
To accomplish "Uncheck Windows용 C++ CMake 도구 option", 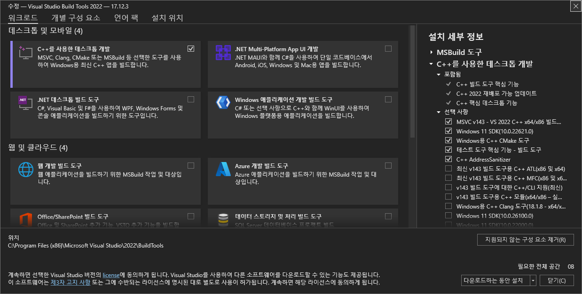I will pos(448,140).
